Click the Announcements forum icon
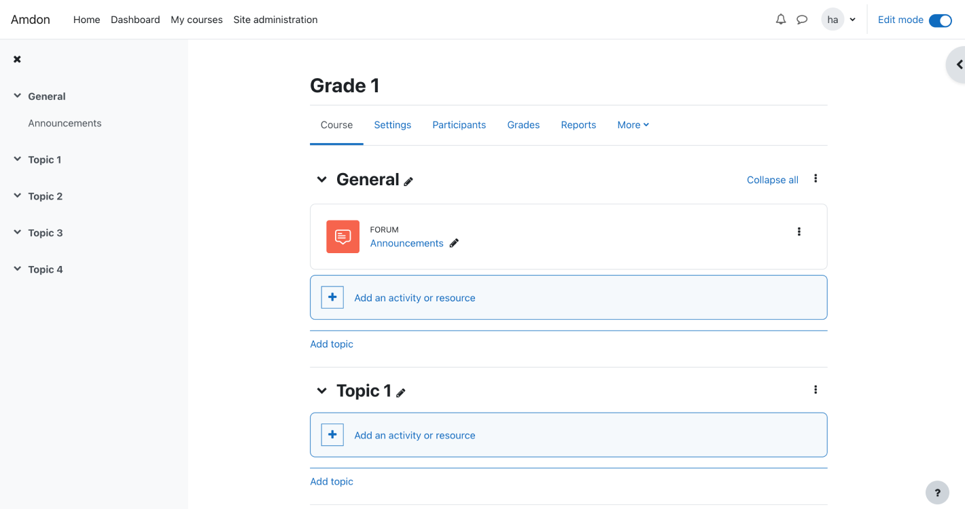 (x=343, y=237)
